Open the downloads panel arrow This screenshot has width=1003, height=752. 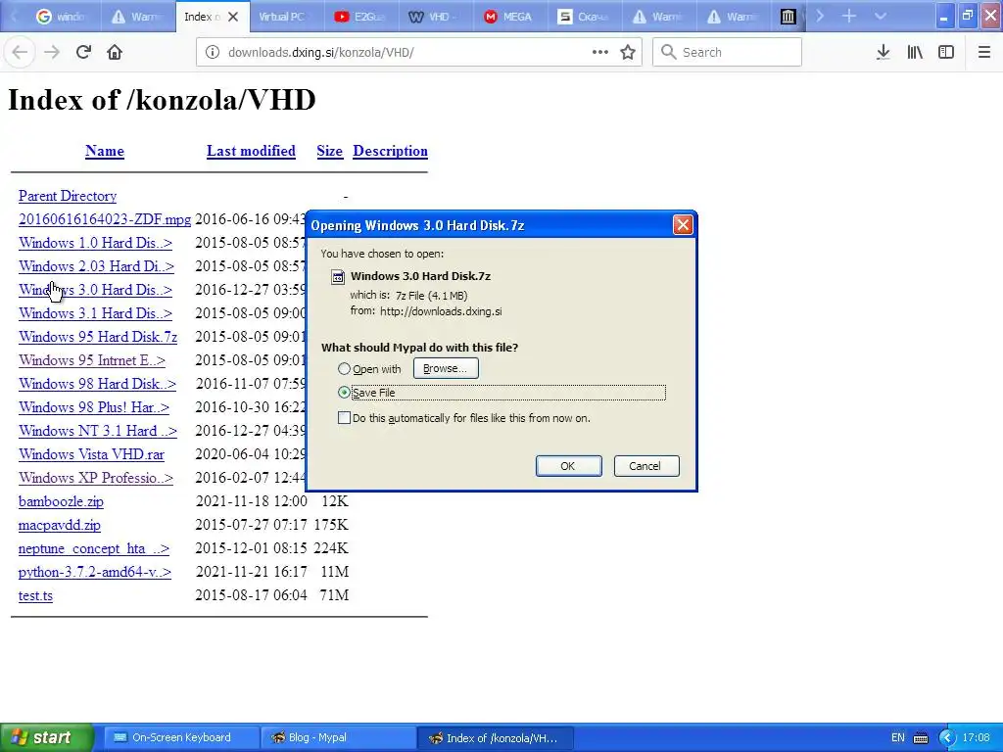tap(883, 52)
